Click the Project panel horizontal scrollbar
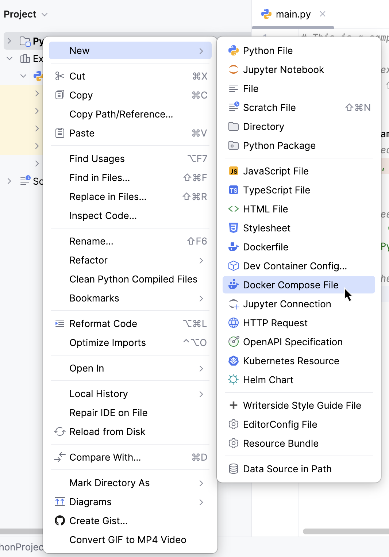 [x=22, y=531]
